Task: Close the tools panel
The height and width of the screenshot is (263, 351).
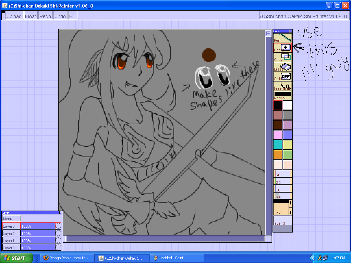Action: pos(291,31)
